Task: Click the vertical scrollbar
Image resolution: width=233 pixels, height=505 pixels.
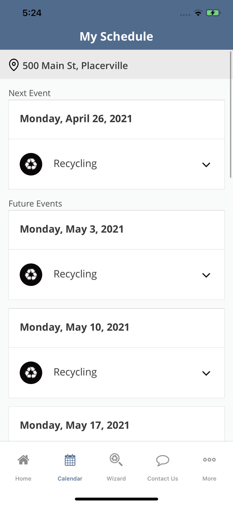Action: coord(230,115)
